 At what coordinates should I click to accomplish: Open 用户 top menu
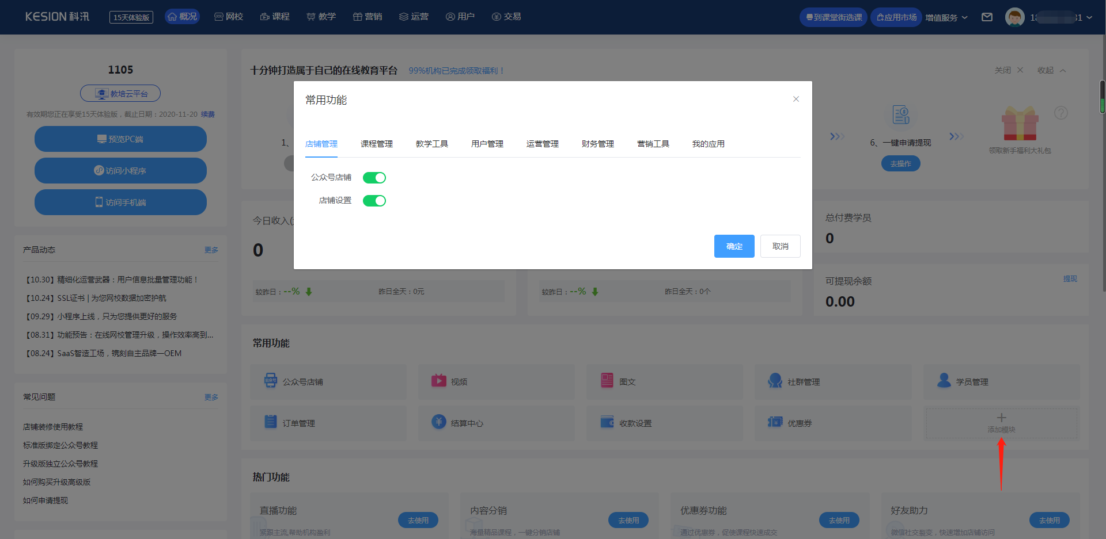[460, 17]
